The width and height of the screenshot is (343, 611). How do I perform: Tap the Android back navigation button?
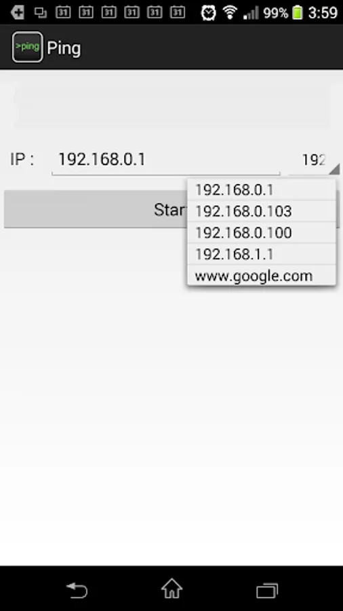(x=77, y=589)
